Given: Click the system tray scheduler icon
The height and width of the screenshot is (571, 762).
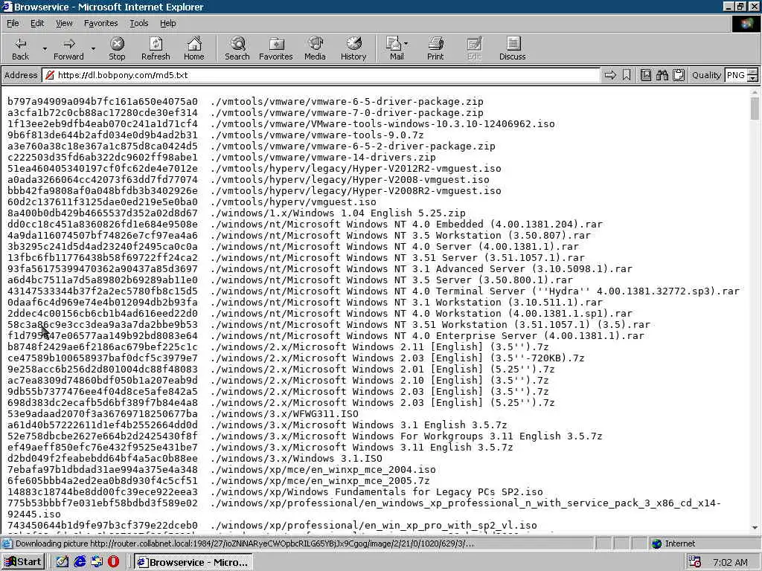Looking at the screenshot, I should tap(695, 562).
